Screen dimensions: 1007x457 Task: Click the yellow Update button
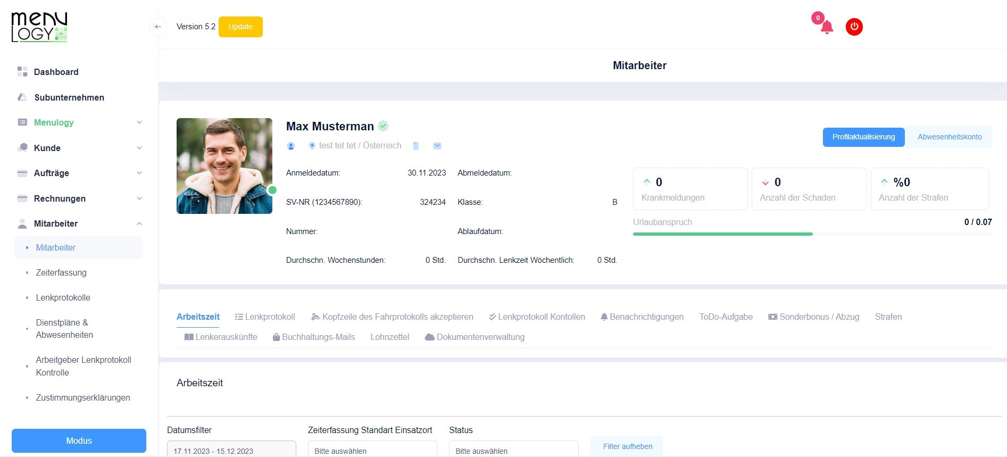point(240,27)
